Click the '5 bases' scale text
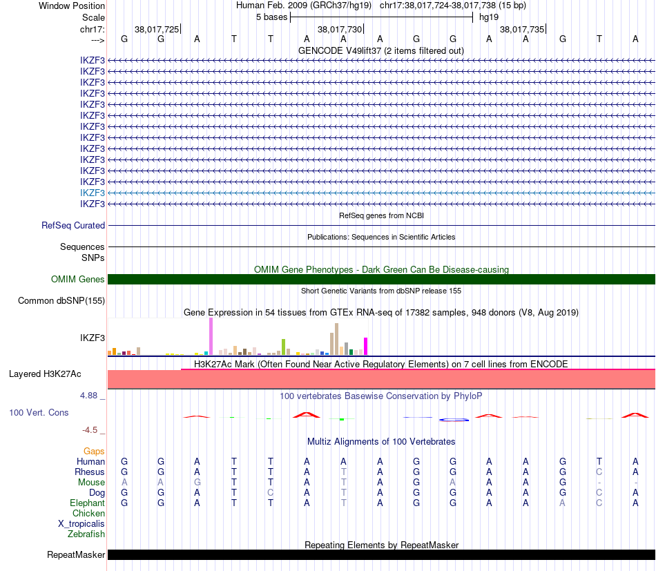656x571 pixels. tap(272, 17)
